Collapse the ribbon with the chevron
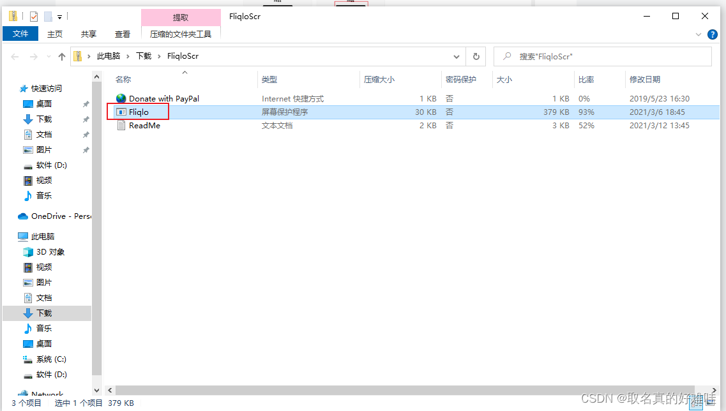This screenshot has height=411, width=726. tap(698, 34)
